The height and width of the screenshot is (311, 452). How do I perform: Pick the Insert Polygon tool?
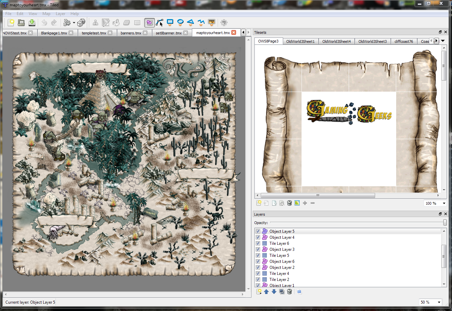tap(191, 22)
